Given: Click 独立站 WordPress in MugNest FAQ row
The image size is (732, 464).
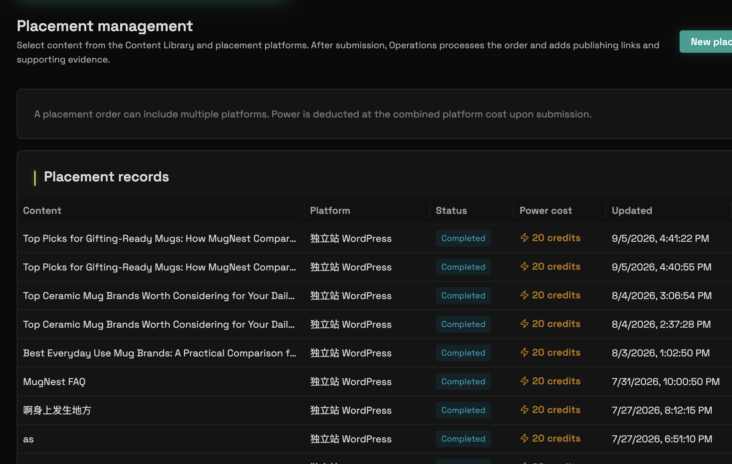Looking at the screenshot, I should [351, 382].
